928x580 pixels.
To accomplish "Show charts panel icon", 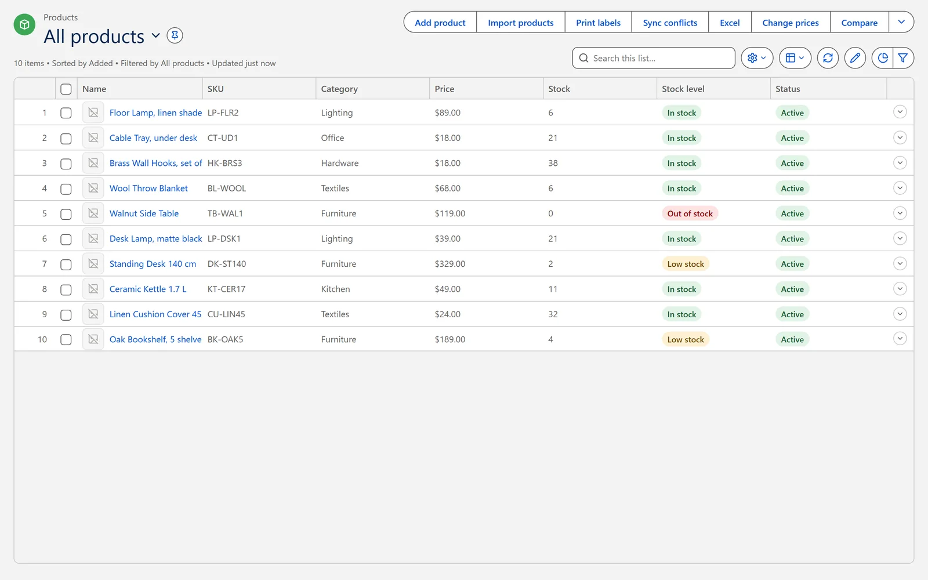I will coord(882,58).
